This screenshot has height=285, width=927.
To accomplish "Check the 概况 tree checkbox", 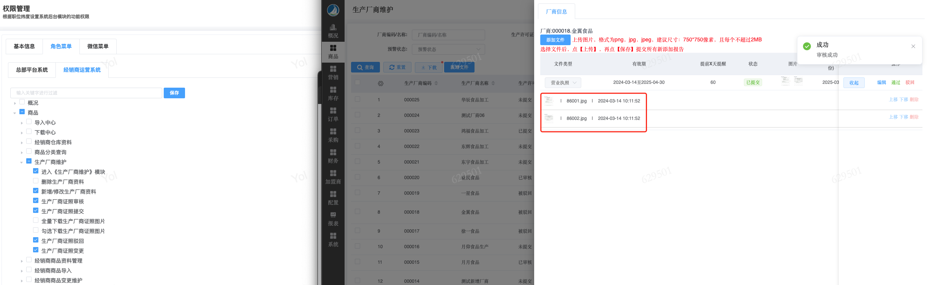I will point(22,102).
